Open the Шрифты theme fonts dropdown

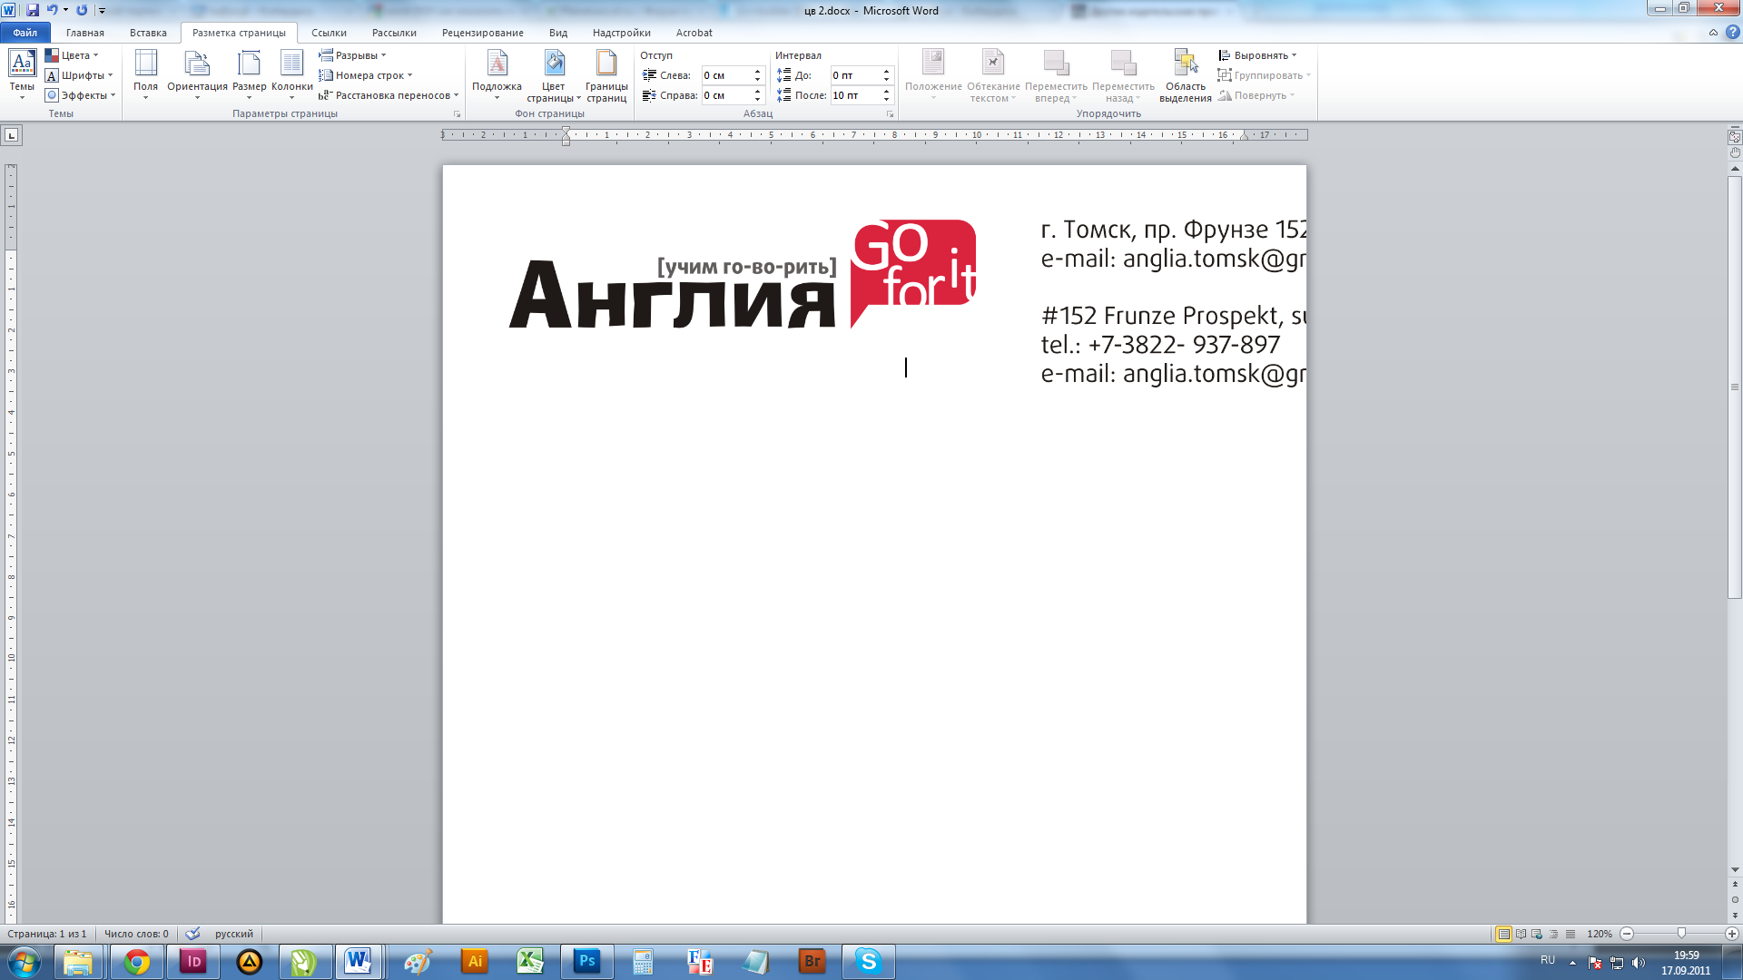coord(79,75)
